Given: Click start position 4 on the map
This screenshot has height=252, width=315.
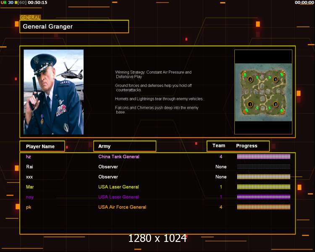Looking at the screenshot, I should tap(250, 80).
